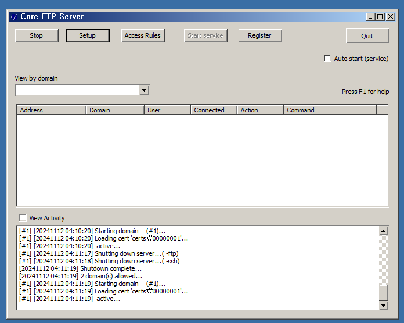404x323 pixels.
Task: Click the 'Shutting down server...( -ftp)' log line
Action: click(x=99, y=253)
